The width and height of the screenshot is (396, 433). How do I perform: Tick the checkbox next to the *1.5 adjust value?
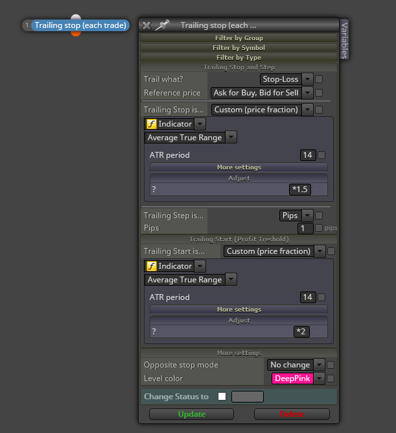pos(316,190)
